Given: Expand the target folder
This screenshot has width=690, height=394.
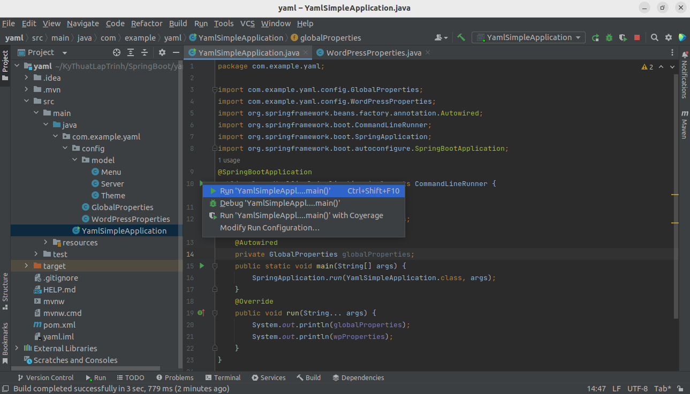Looking at the screenshot, I should (x=26, y=266).
